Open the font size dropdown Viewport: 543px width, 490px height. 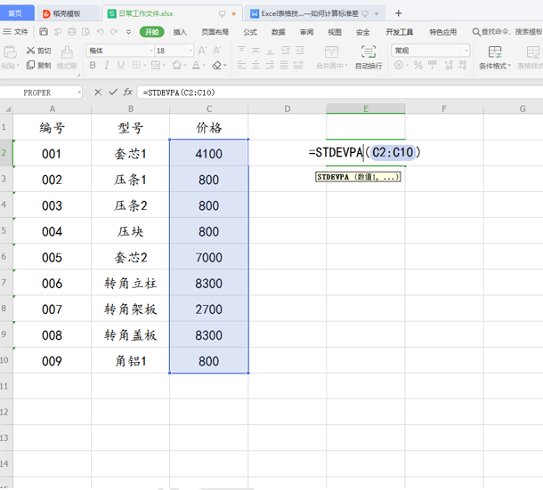coord(190,51)
